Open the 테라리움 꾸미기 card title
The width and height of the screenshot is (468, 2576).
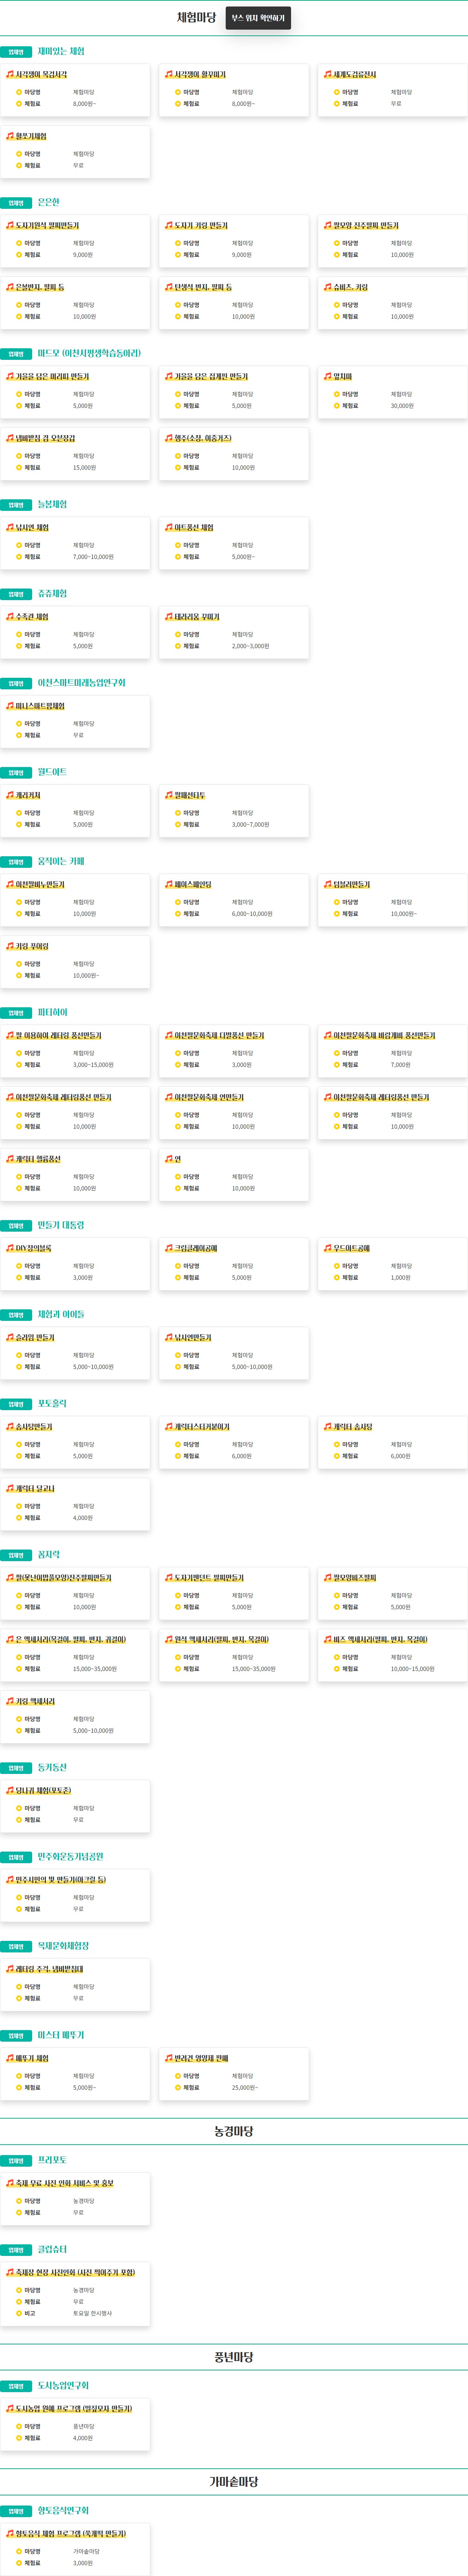(197, 617)
